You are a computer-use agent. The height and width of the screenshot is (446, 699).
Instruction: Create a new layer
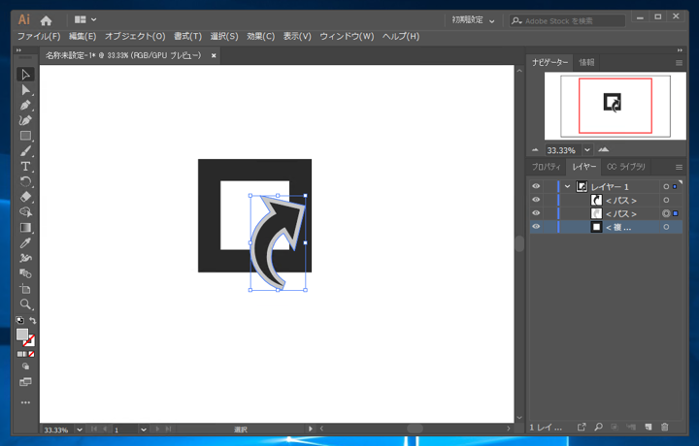coord(649,427)
